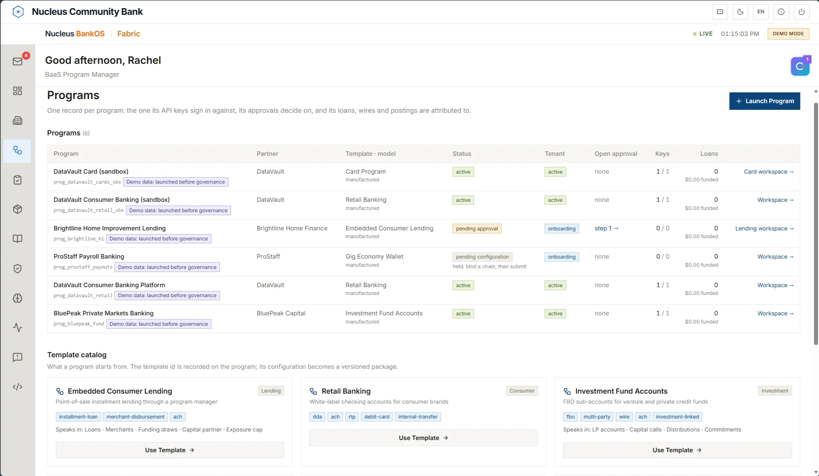Click the Investment Fund Accounts template icon
Image resolution: width=819 pixels, height=476 pixels.
[567, 391]
